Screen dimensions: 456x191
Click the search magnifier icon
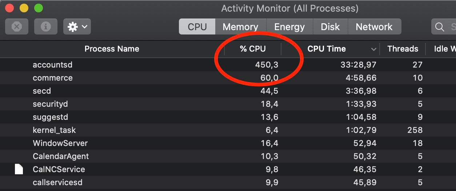440,27
